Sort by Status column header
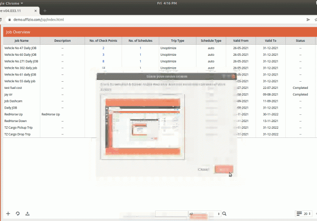 (x=300, y=41)
